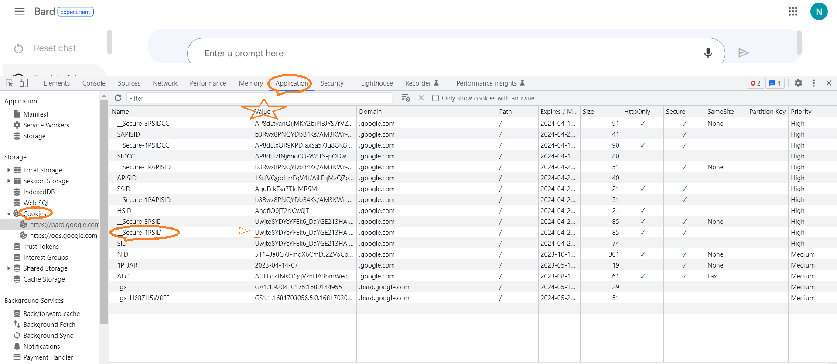The width and height of the screenshot is (837, 364).
Task: Select the __Secure-1PSID cookie row
Action: click(473, 232)
